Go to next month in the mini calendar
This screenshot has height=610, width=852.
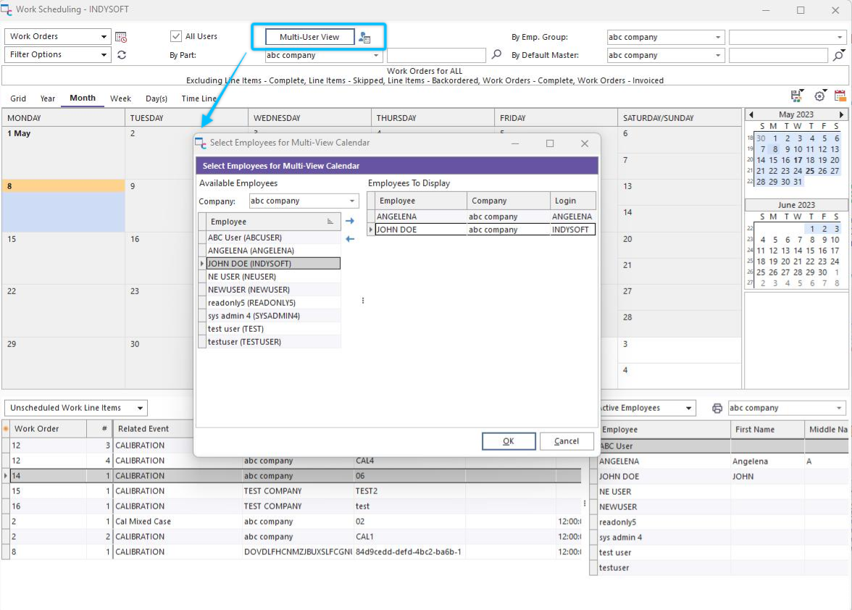point(841,115)
